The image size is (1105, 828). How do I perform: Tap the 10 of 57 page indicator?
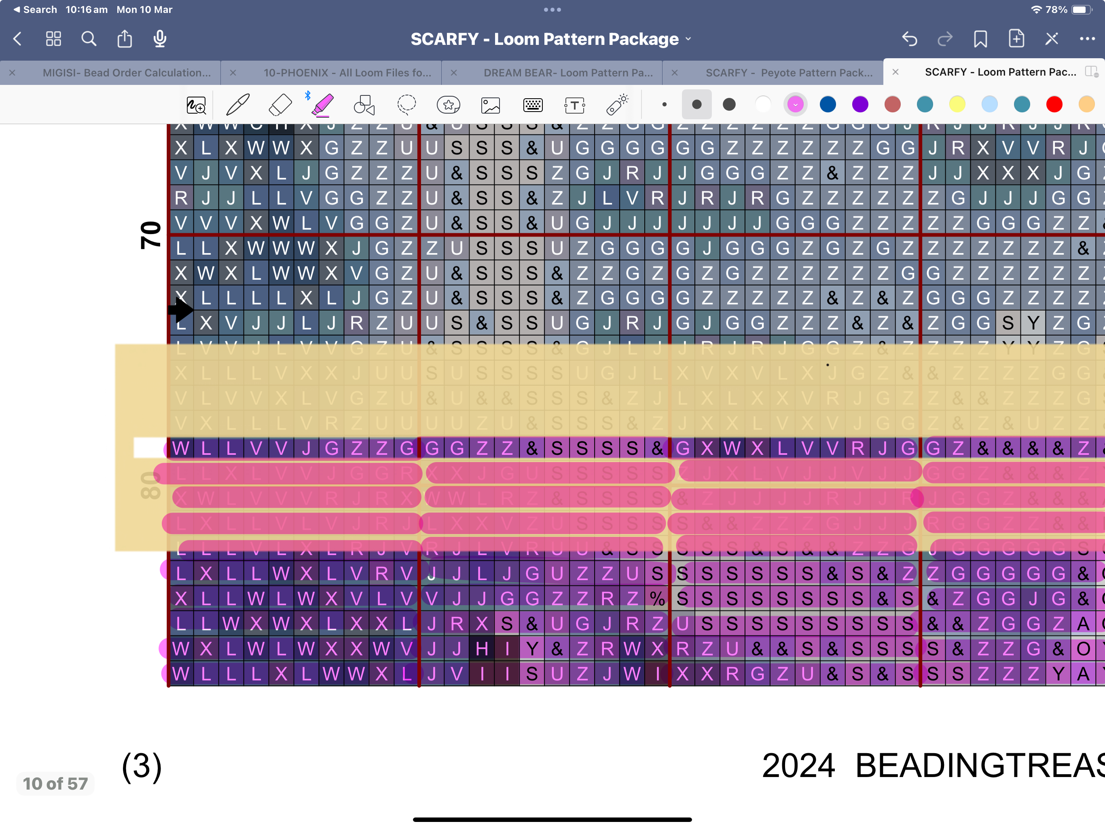click(55, 783)
